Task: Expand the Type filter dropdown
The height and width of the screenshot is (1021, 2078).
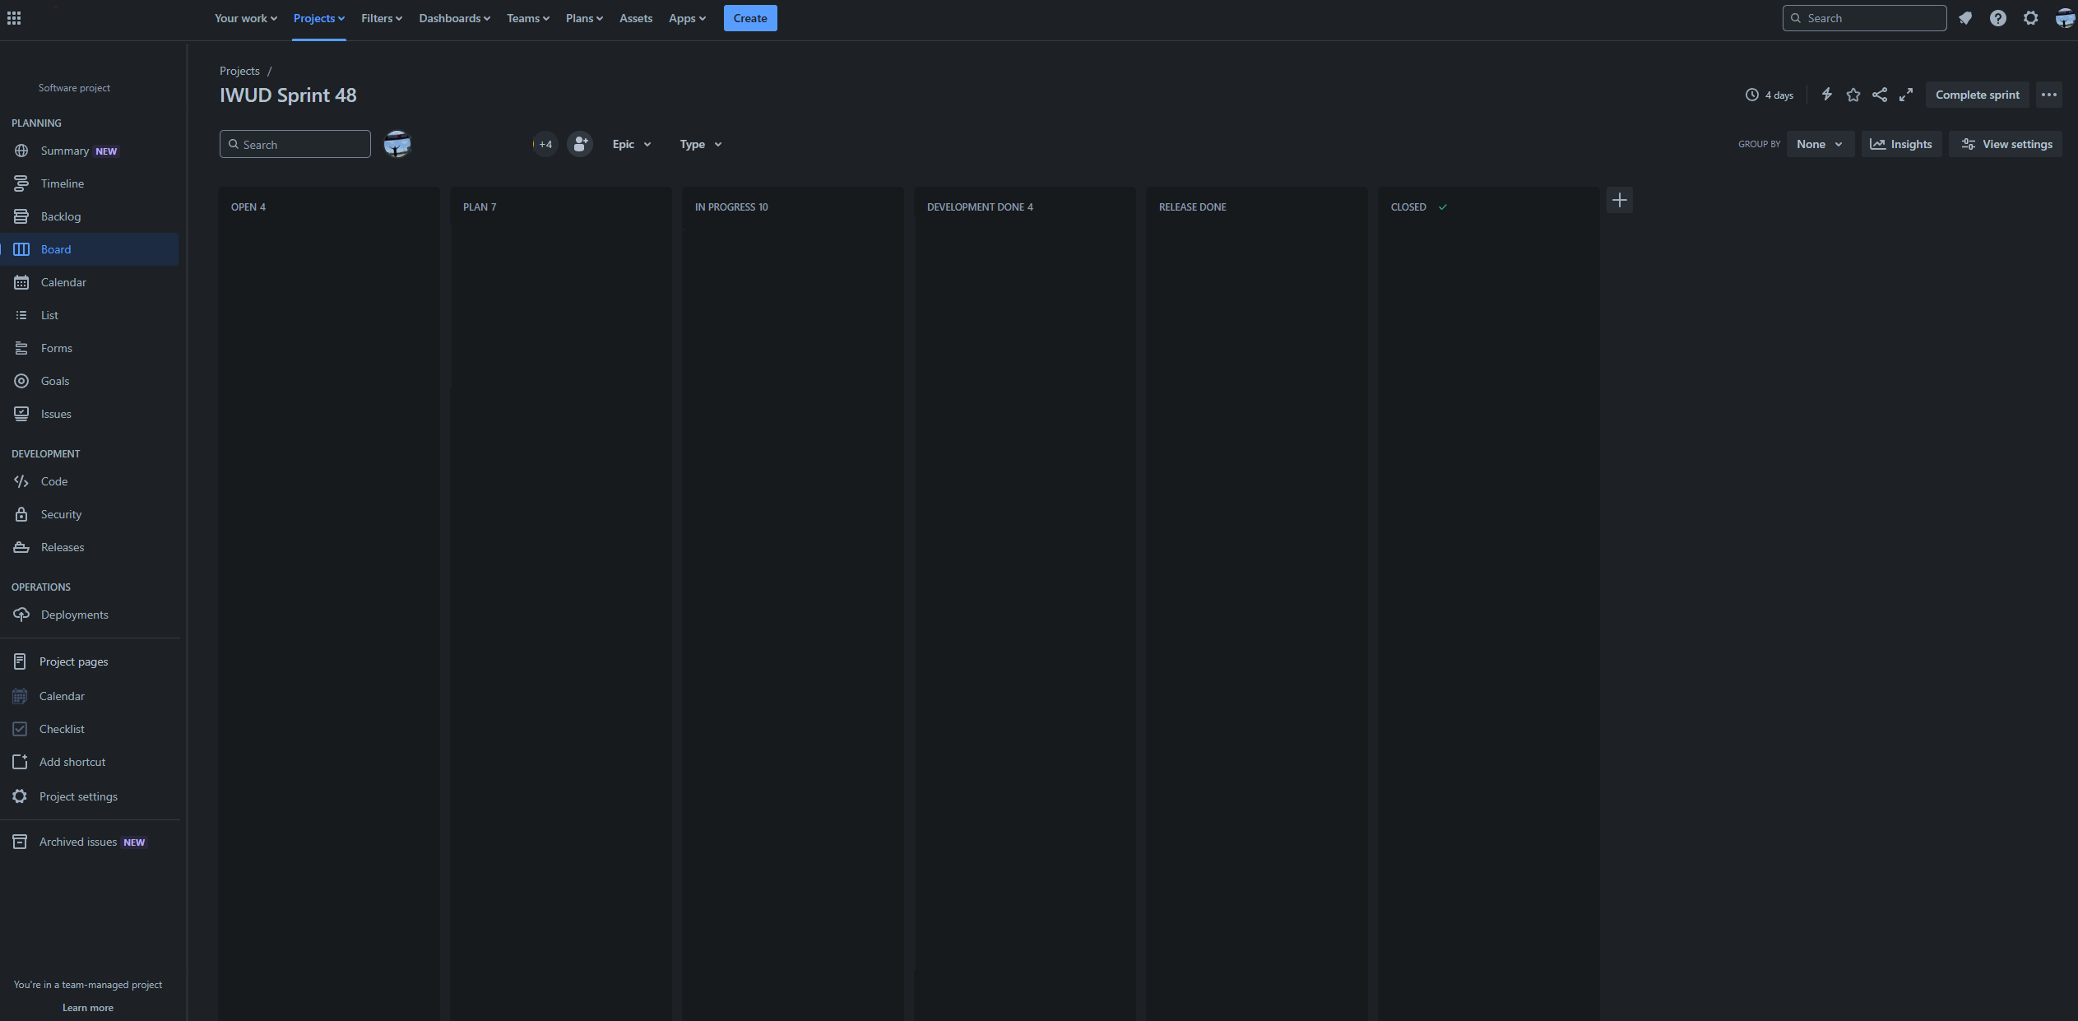Action: tap(700, 144)
